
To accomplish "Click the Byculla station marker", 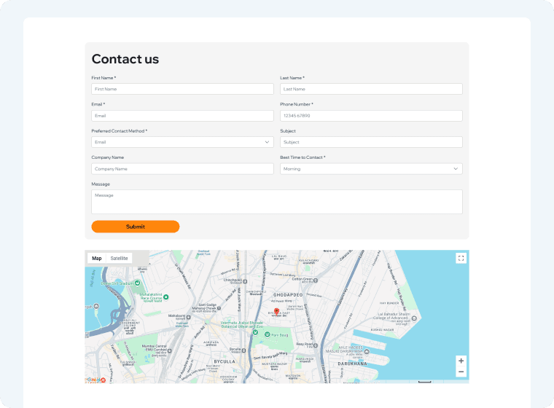I will (243, 350).
